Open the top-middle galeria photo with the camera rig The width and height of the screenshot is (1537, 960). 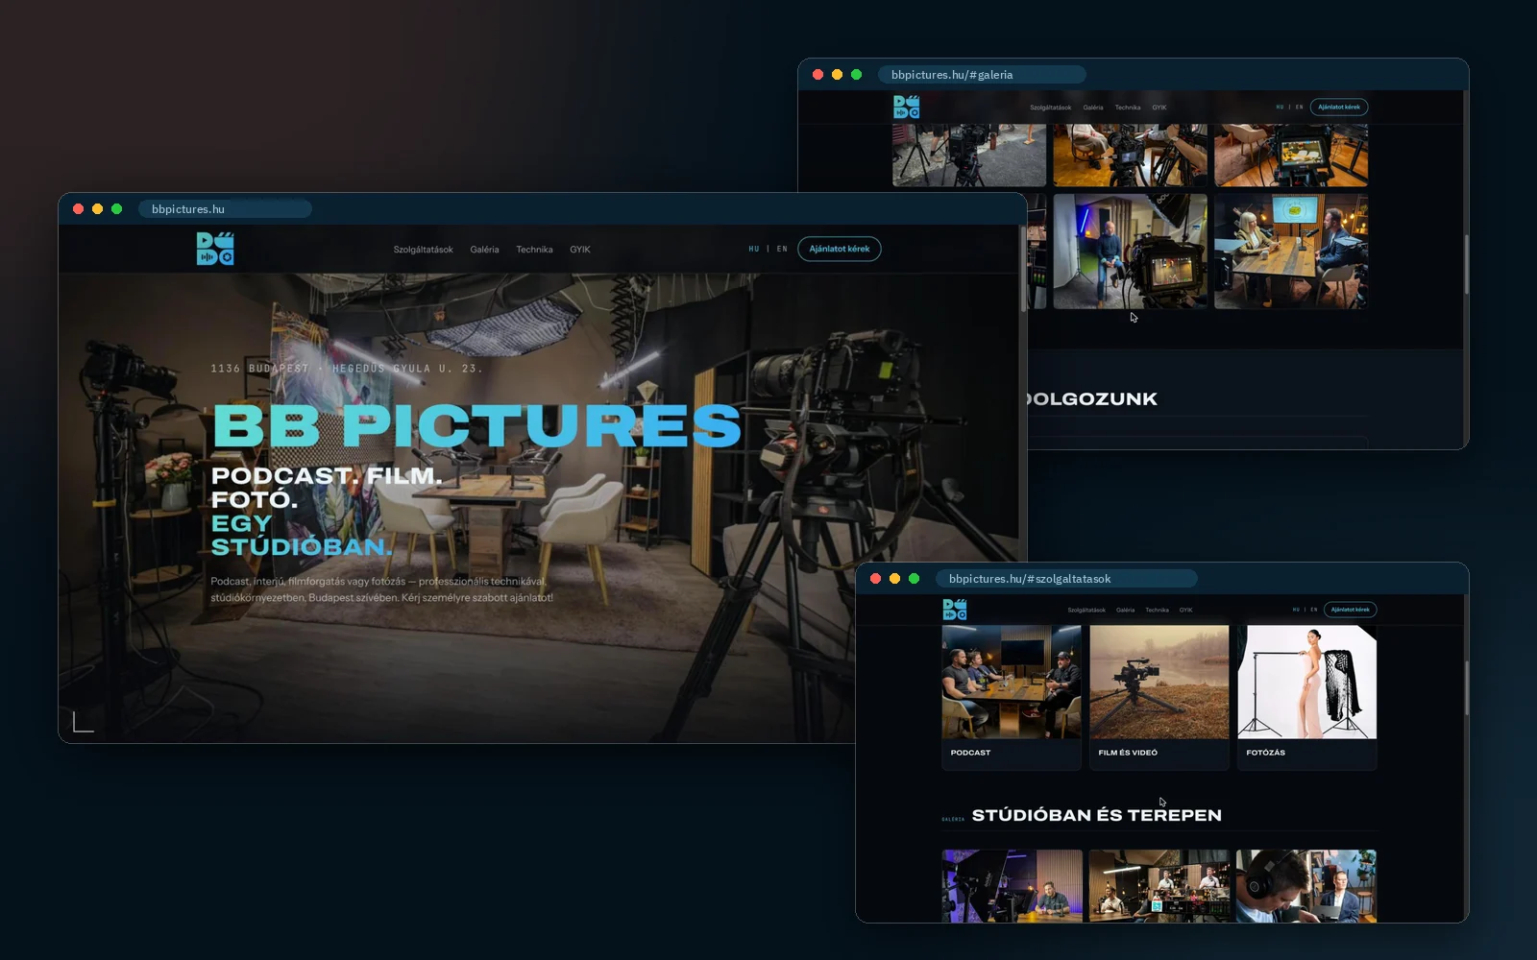click(x=1130, y=155)
